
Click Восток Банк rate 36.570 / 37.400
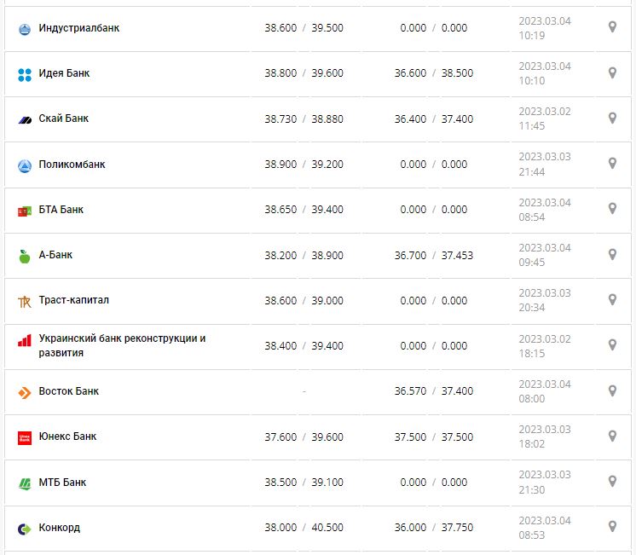[433, 391]
